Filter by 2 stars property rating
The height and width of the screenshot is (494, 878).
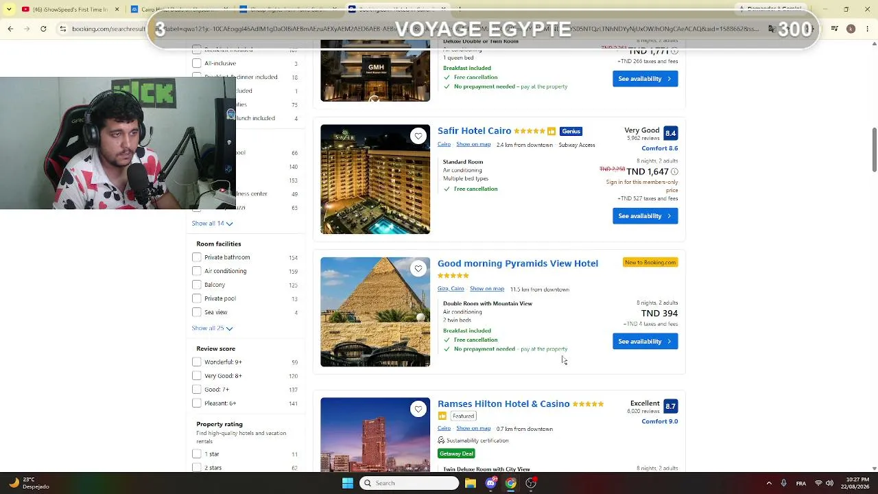coord(197,467)
